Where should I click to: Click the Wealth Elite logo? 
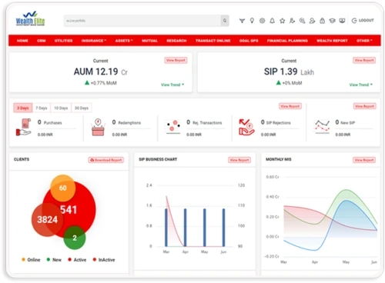(x=30, y=18)
